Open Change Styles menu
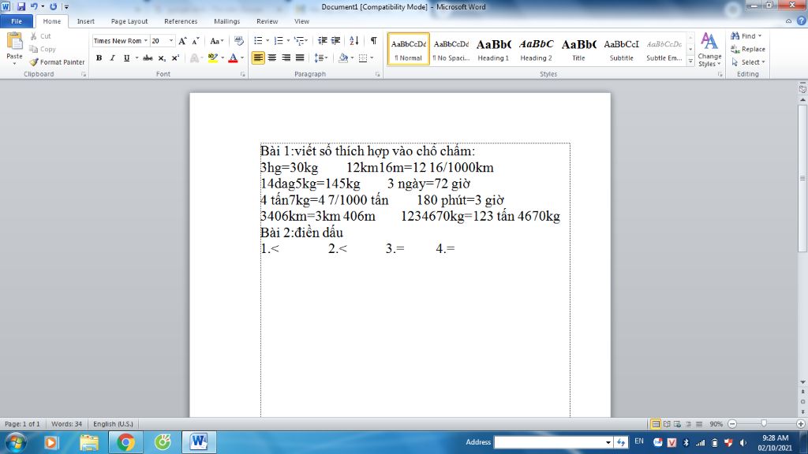The image size is (808, 454). (709, 50)
